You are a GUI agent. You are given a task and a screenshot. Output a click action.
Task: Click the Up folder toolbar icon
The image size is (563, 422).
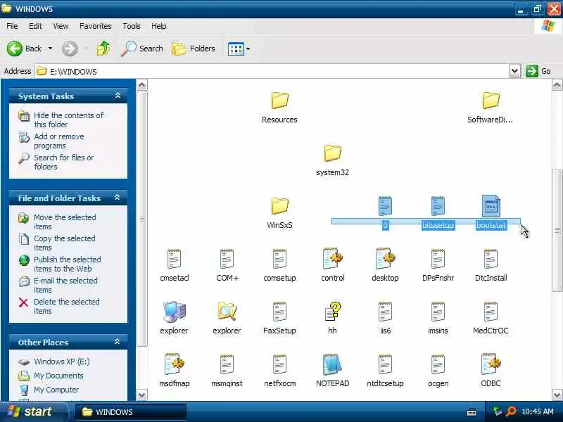tap(103, 49)
